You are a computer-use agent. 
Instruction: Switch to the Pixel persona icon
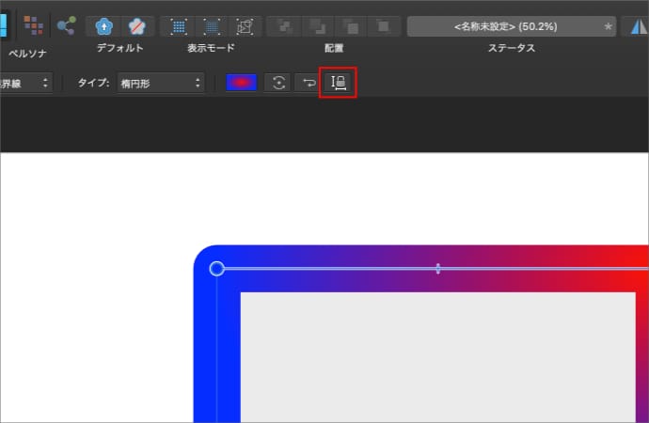point(33,25)
